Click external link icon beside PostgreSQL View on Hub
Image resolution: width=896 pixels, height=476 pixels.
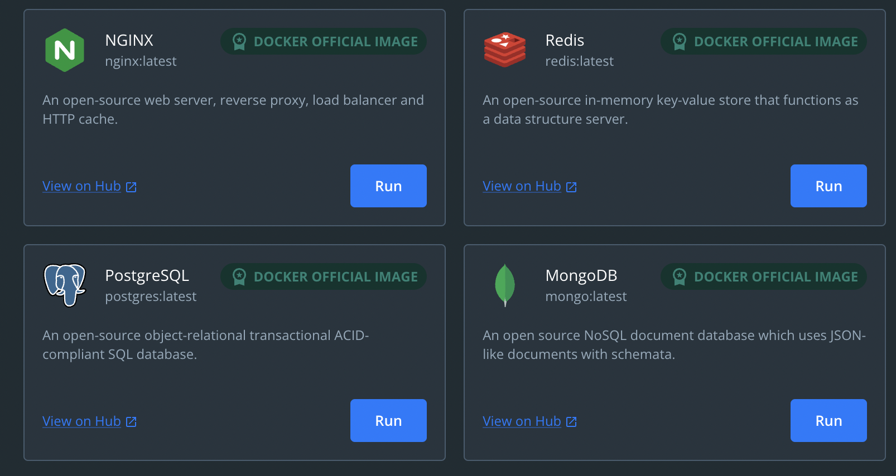131,422
